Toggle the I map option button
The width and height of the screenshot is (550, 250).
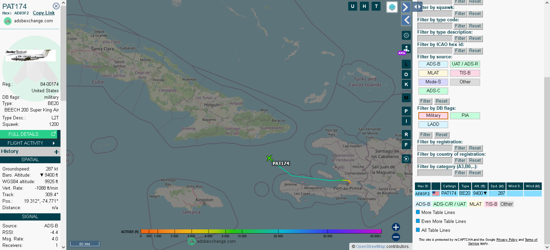click(406, 121)
